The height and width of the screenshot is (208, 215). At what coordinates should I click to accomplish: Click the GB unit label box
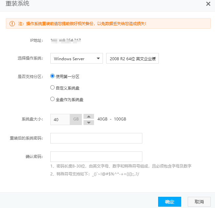[76, 119]
